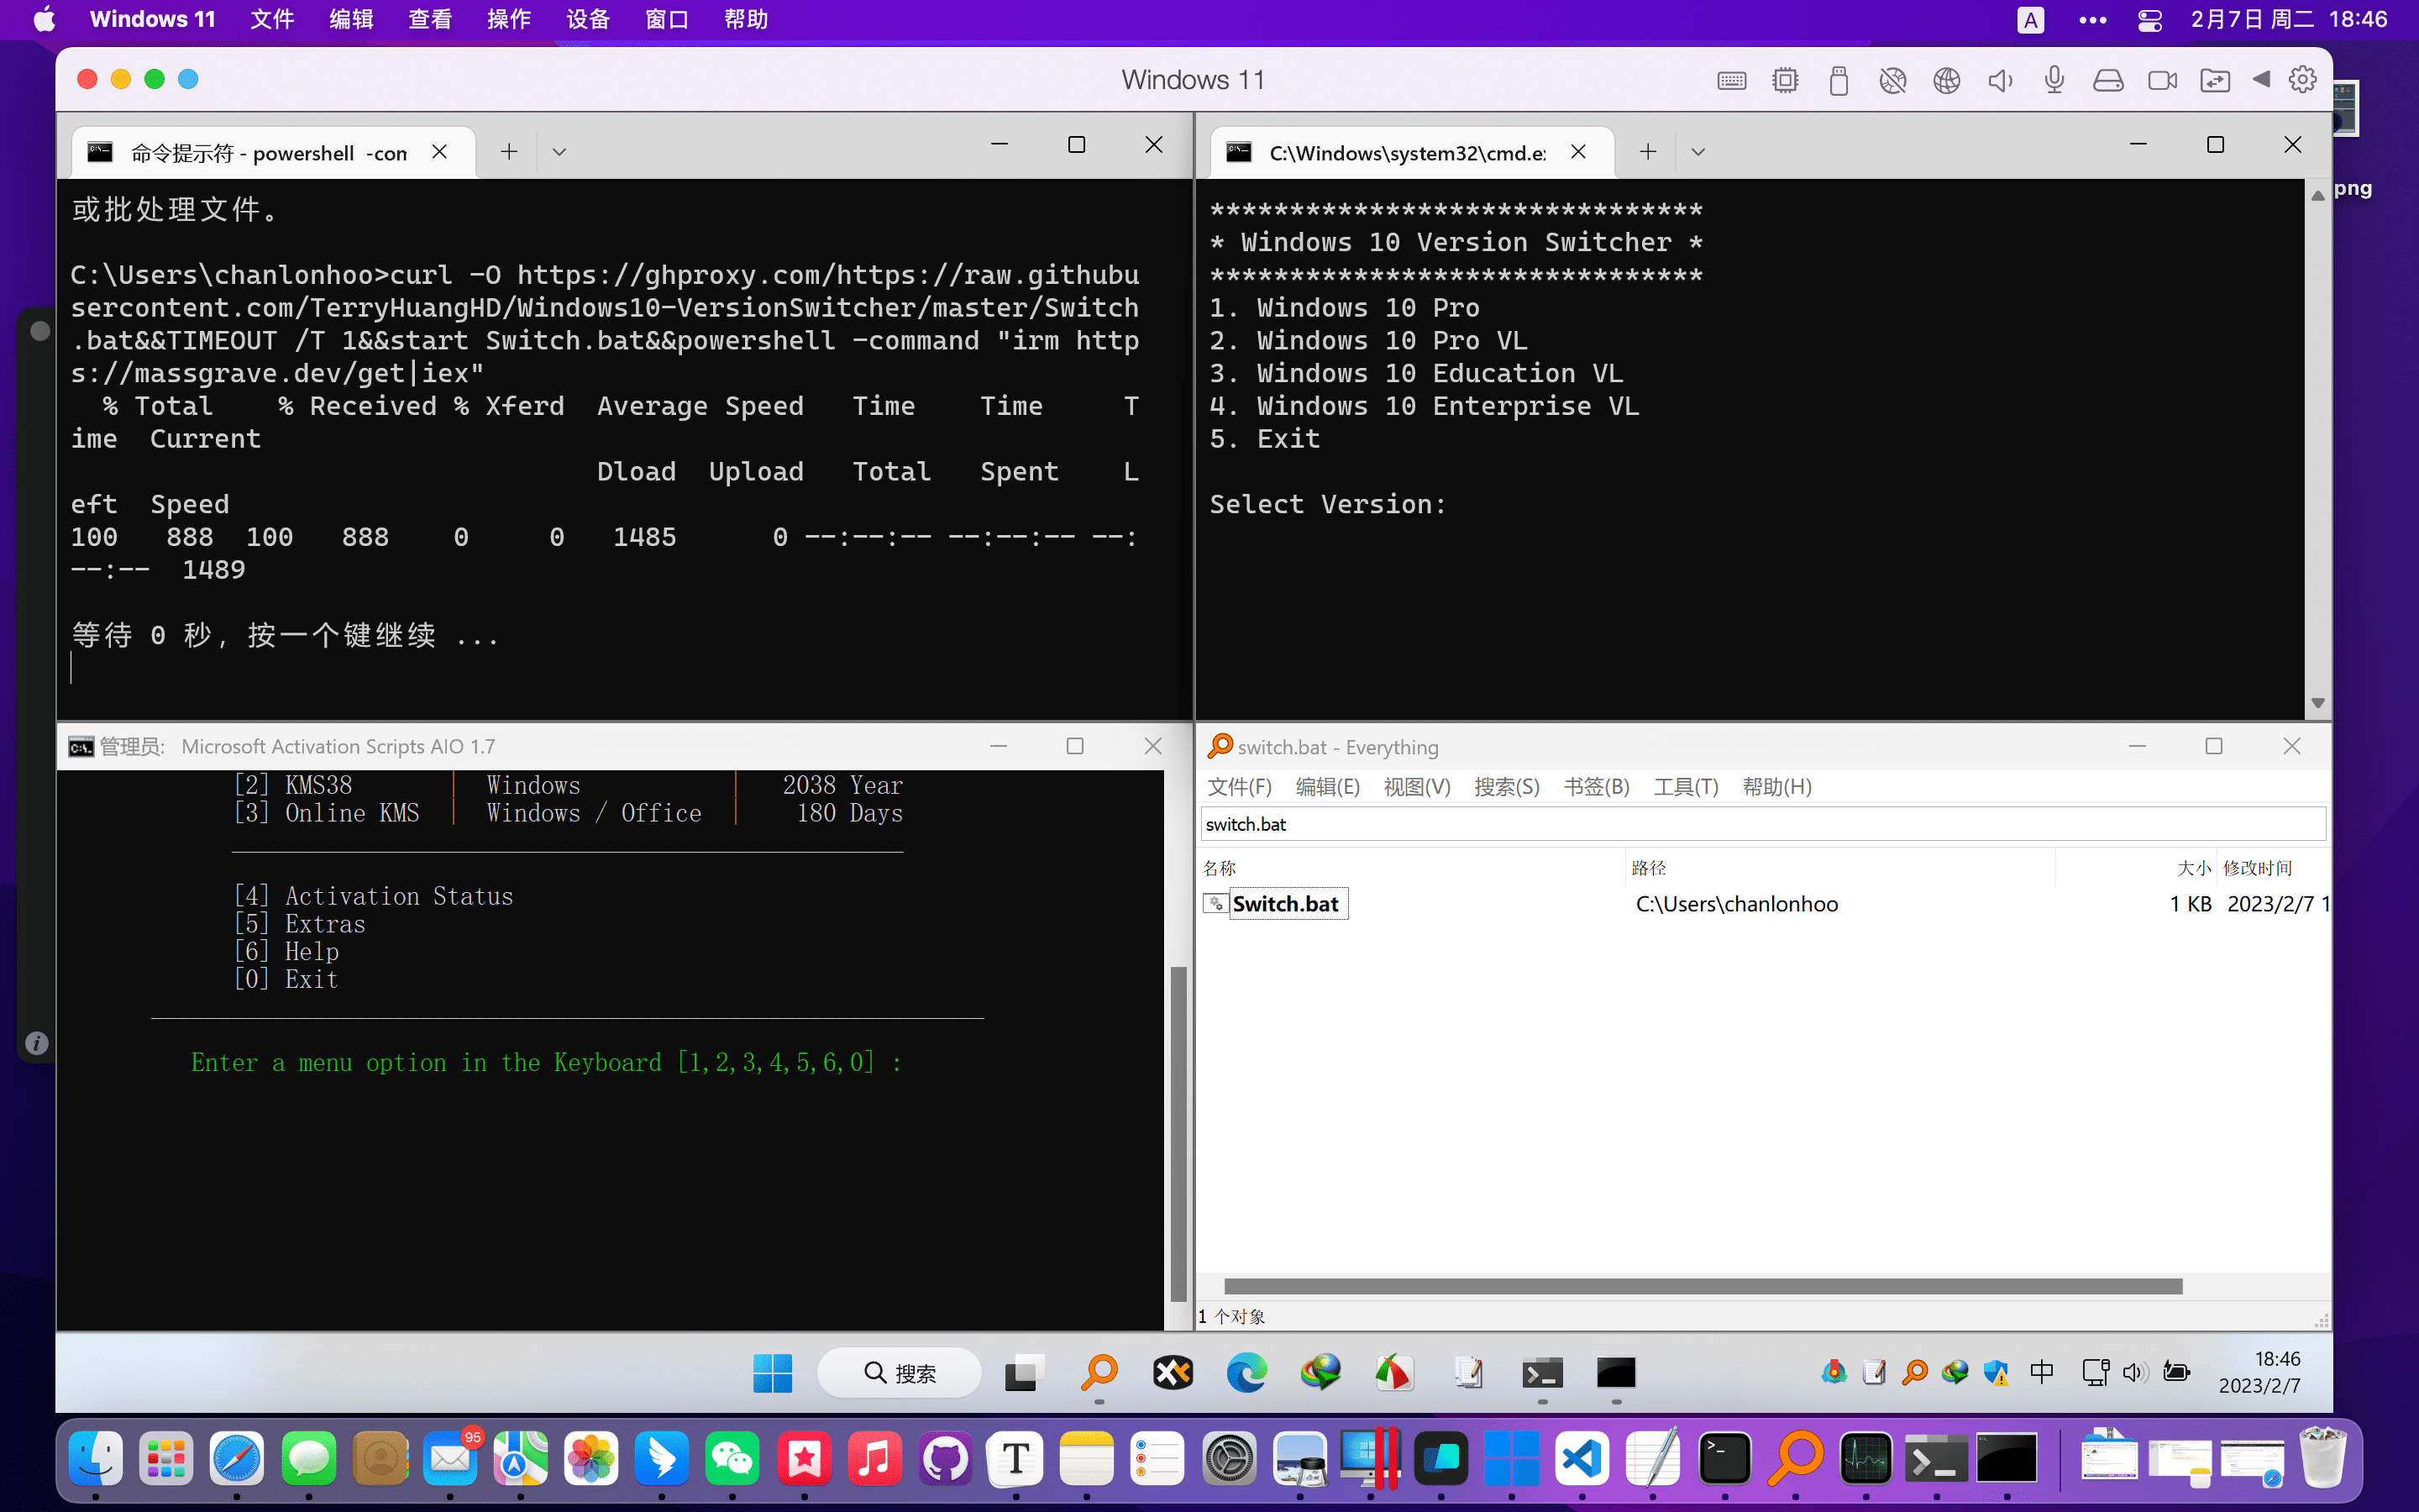Viewport: 2419px width, 1512px height.
Task: Add a new tab in the cmd.exe terminal
Action: [1647, 152]
